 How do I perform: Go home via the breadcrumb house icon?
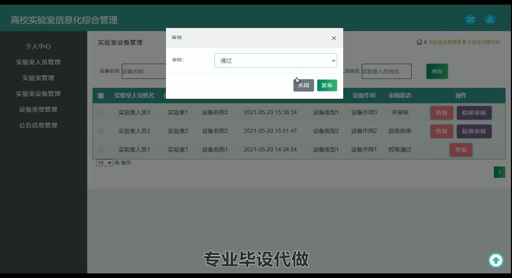tap(419, 42)
